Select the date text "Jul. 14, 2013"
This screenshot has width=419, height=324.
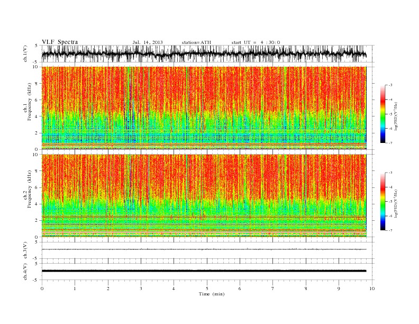148,42
